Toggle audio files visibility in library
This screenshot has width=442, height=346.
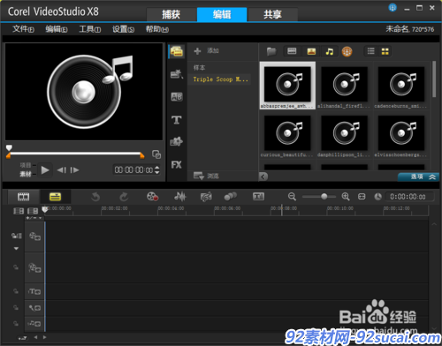[x=330, y=51]
